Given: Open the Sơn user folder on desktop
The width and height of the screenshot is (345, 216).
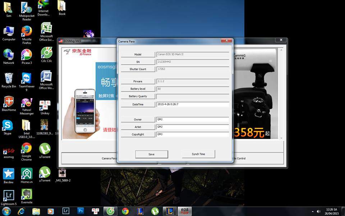Looking at the screenshot, I should pos(9,10).
